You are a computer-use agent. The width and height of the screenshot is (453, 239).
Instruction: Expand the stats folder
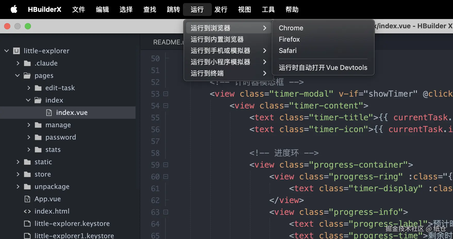29,149
